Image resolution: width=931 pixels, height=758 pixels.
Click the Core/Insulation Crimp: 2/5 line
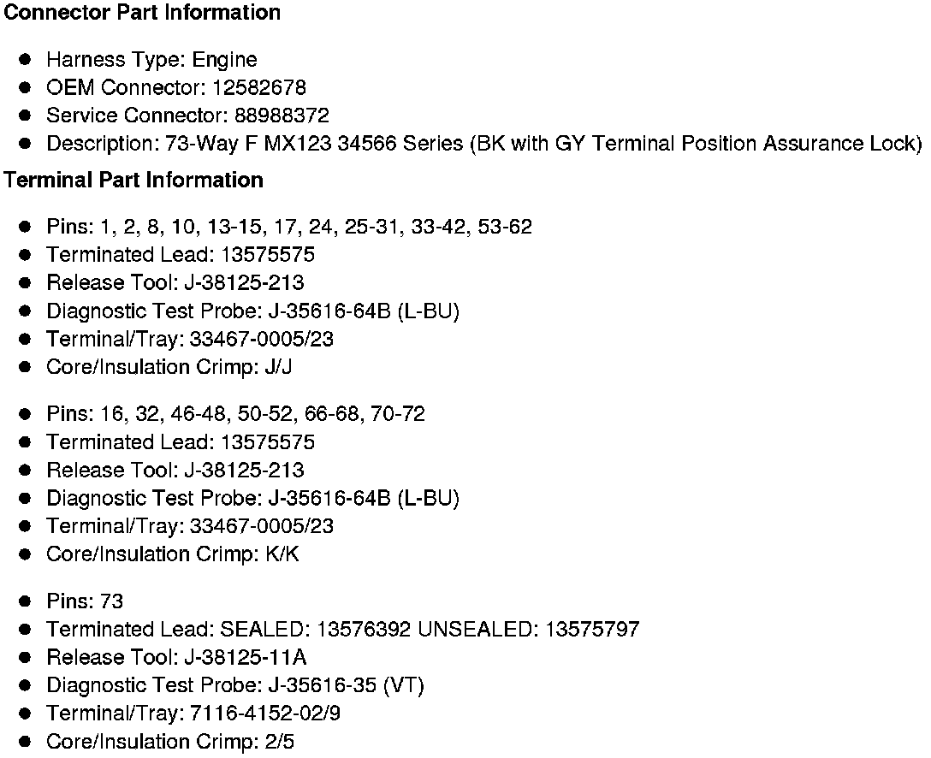coord(170,742)
